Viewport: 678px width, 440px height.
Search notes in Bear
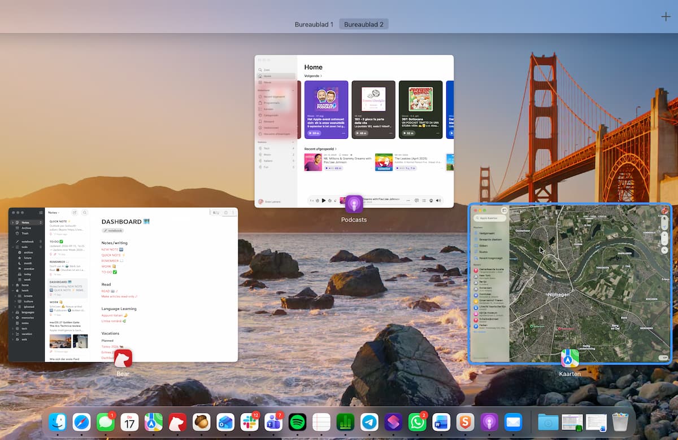click(85, 213)
